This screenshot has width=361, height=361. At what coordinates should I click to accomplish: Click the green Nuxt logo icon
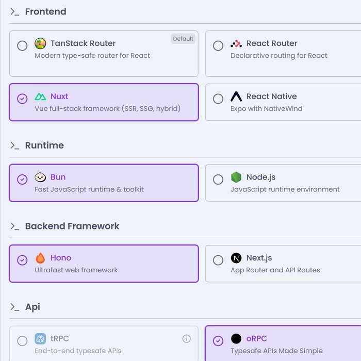point(40,96)
